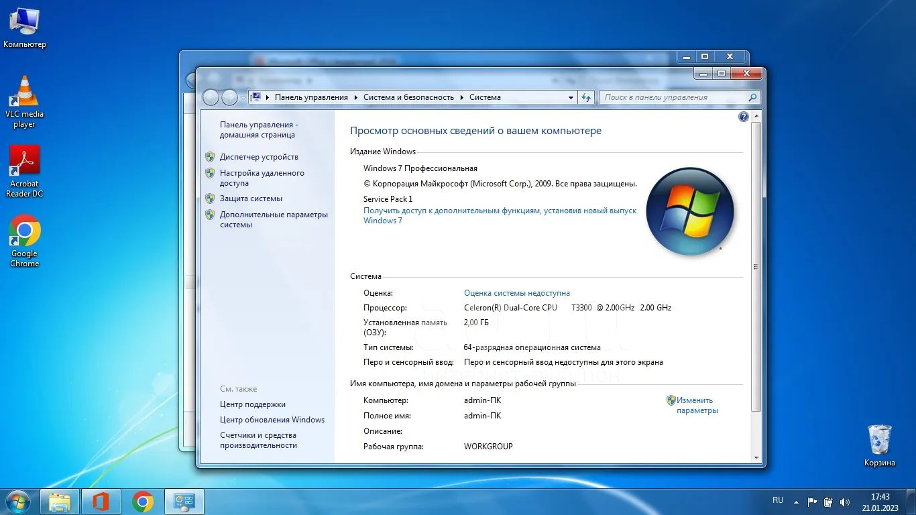The image size is (916, 515).
Task: Click the help question mark icon
Action: click(x=743, y=117)
